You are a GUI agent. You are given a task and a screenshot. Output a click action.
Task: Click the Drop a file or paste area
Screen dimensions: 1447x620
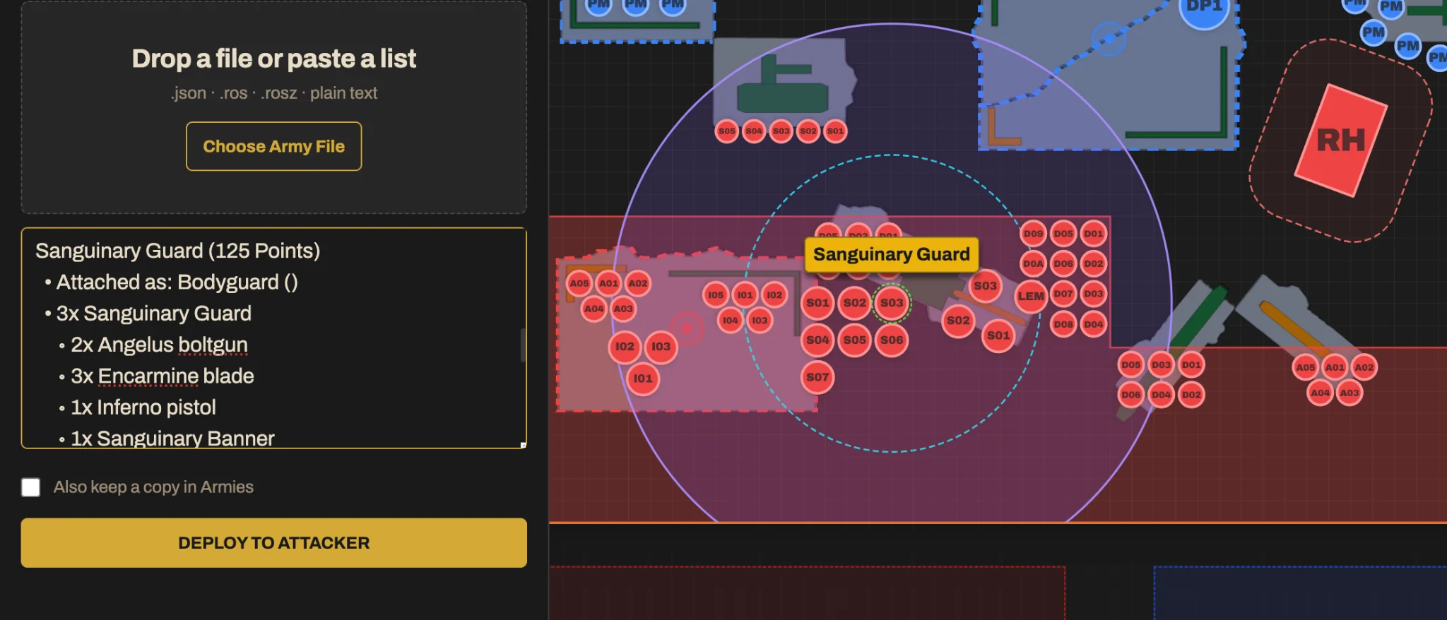274,107
